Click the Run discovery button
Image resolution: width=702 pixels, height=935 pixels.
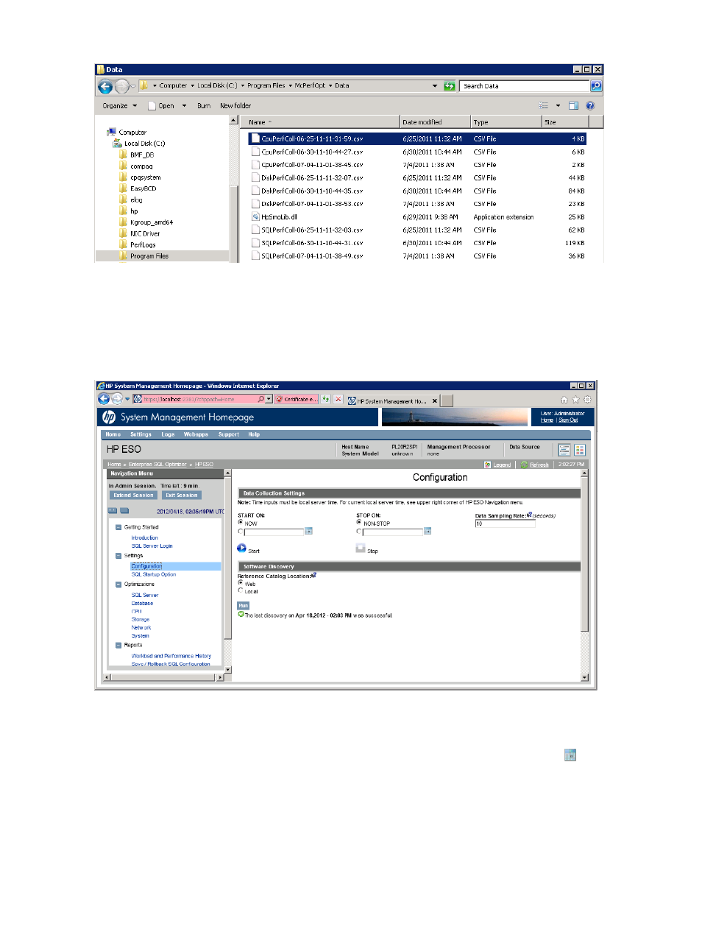(x=244, y=605)
